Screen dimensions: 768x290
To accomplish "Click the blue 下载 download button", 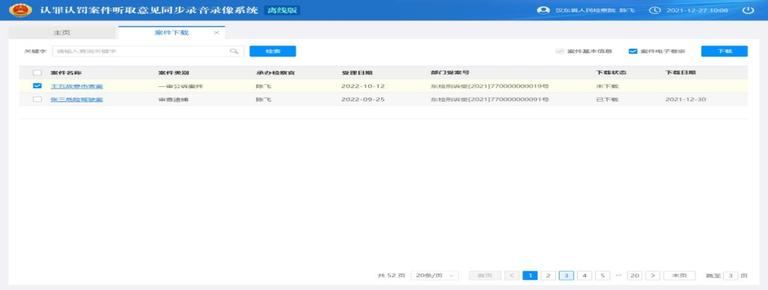I will 724,51.
